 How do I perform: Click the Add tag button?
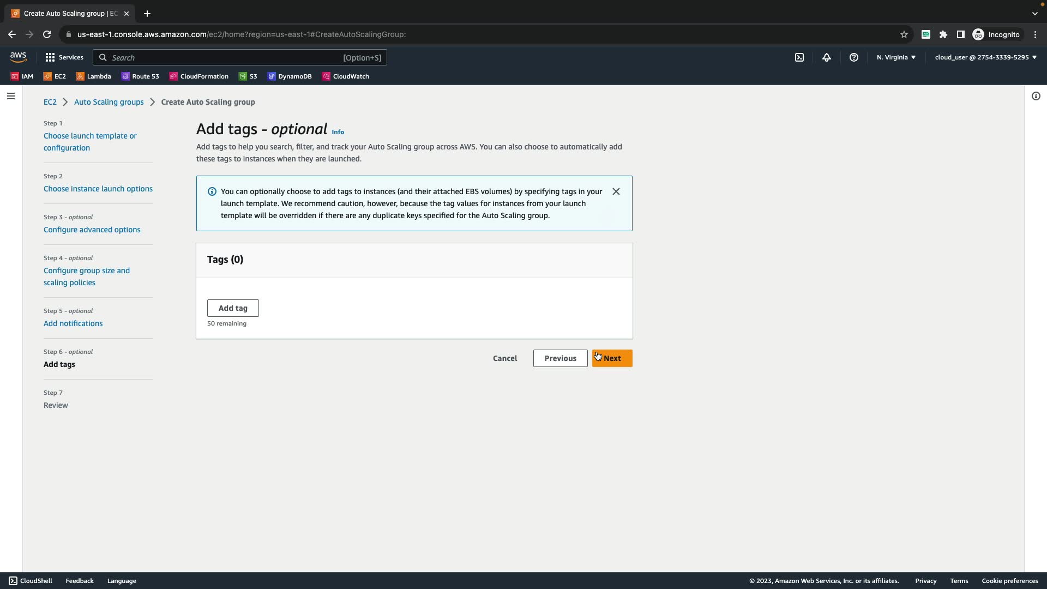233,308
